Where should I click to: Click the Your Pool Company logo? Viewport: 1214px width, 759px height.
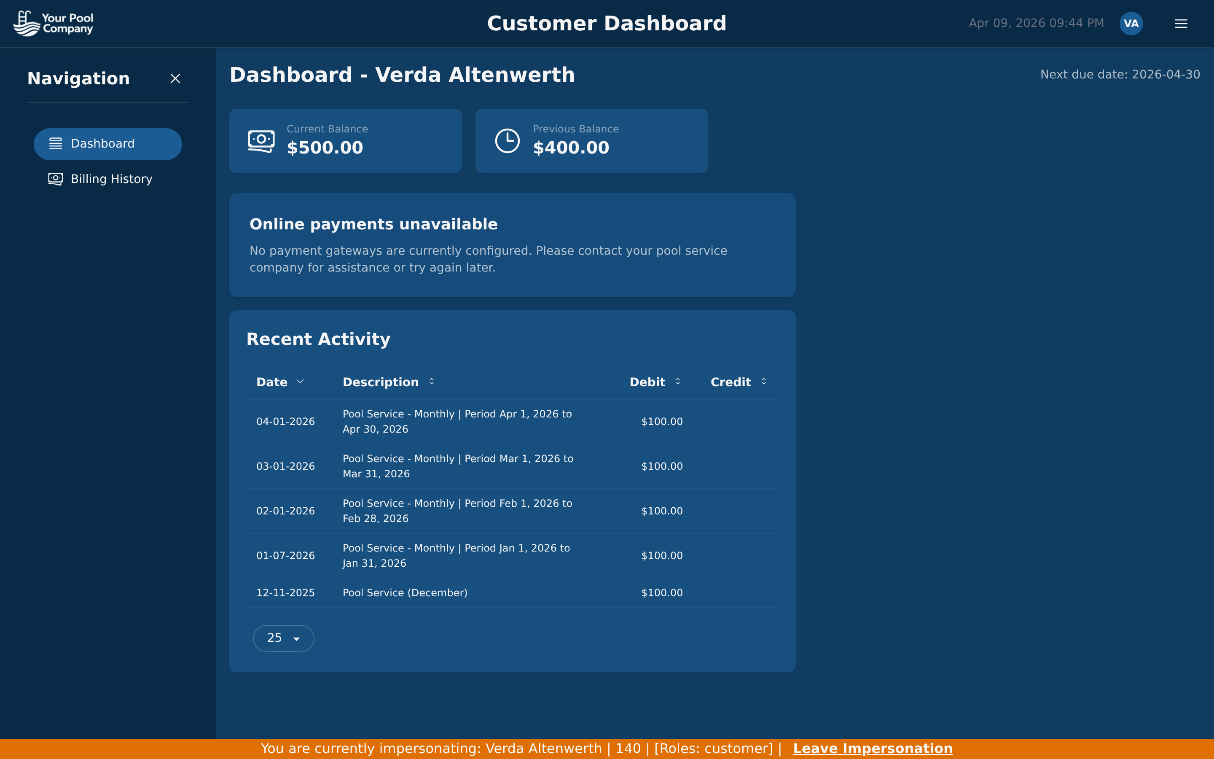tap(53, 23)
